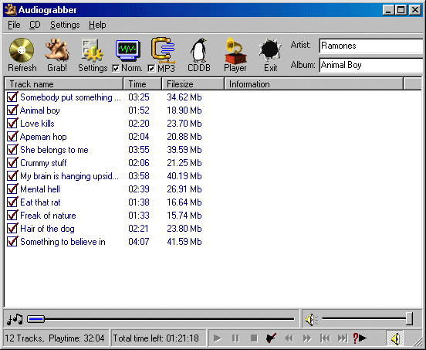Uncheck the 'My brain is hanging upsid...' checkbox

point(12,176)
